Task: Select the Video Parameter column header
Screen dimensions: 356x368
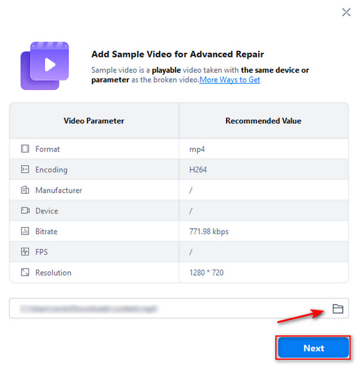Action: (94, 121)
